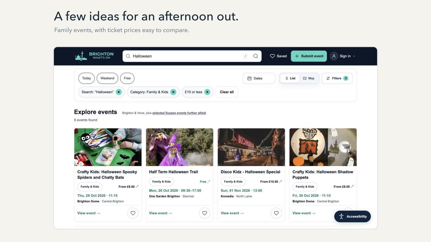The width and height of the screenshot is (431, 242).
Task: Click the Submit event button
Action: click(x=309, y=56)
